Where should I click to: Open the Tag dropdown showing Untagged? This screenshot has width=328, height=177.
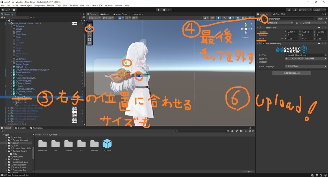(280, 23)
